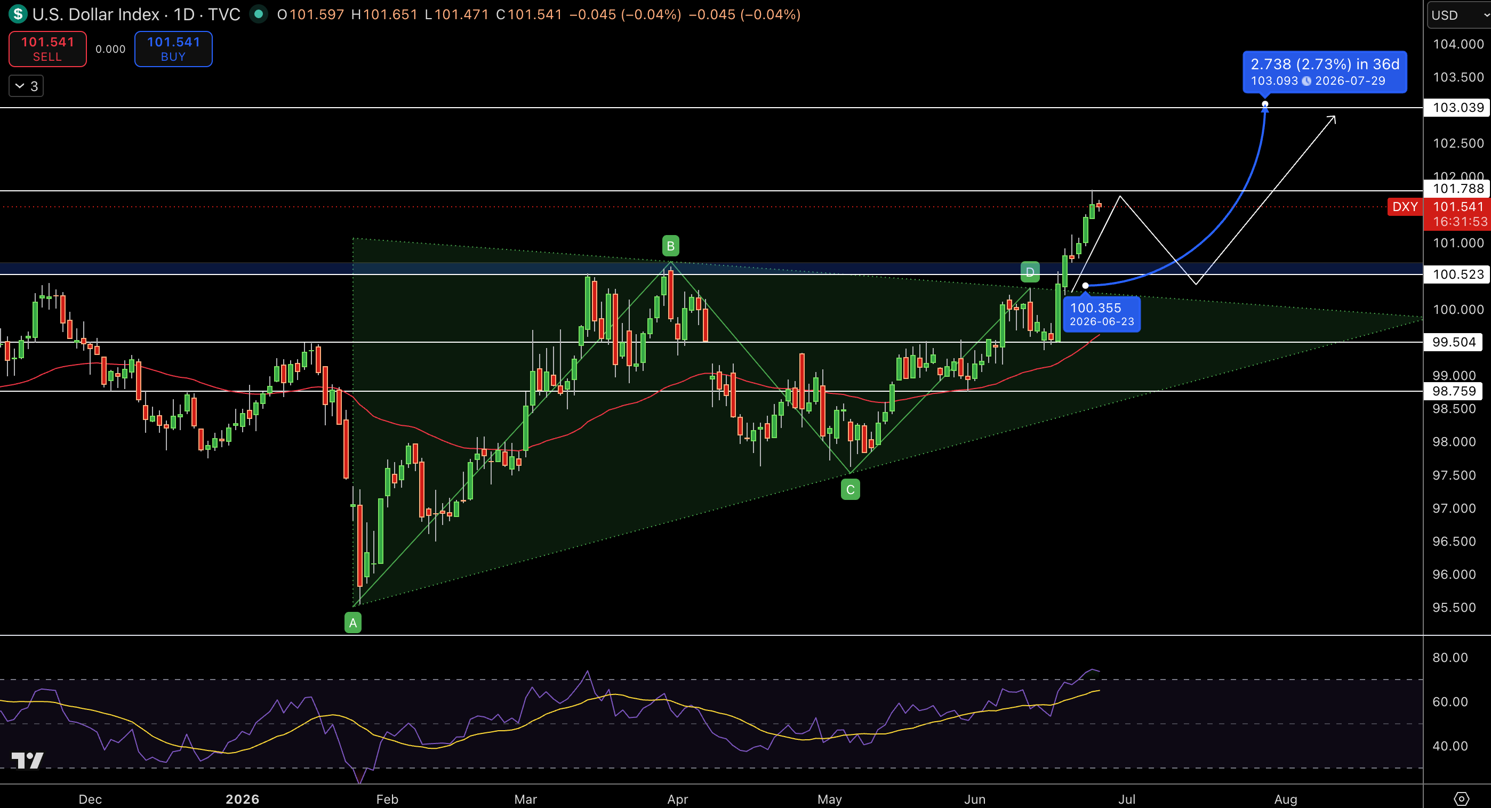
Task: Click the red DXY current price tag
Action: (1405, 206)
